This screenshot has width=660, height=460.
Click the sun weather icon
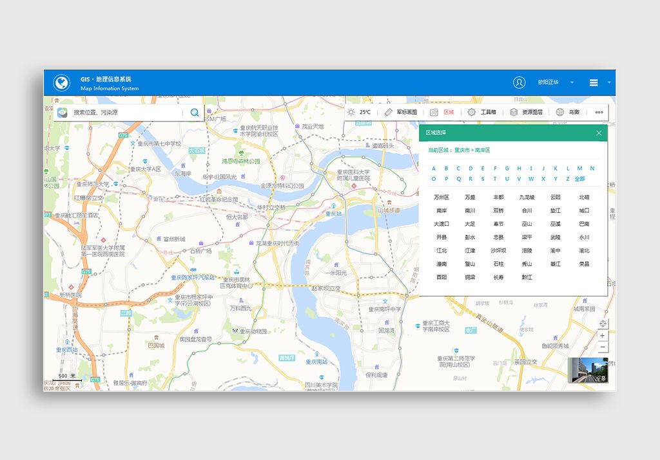tap(351, 112)
